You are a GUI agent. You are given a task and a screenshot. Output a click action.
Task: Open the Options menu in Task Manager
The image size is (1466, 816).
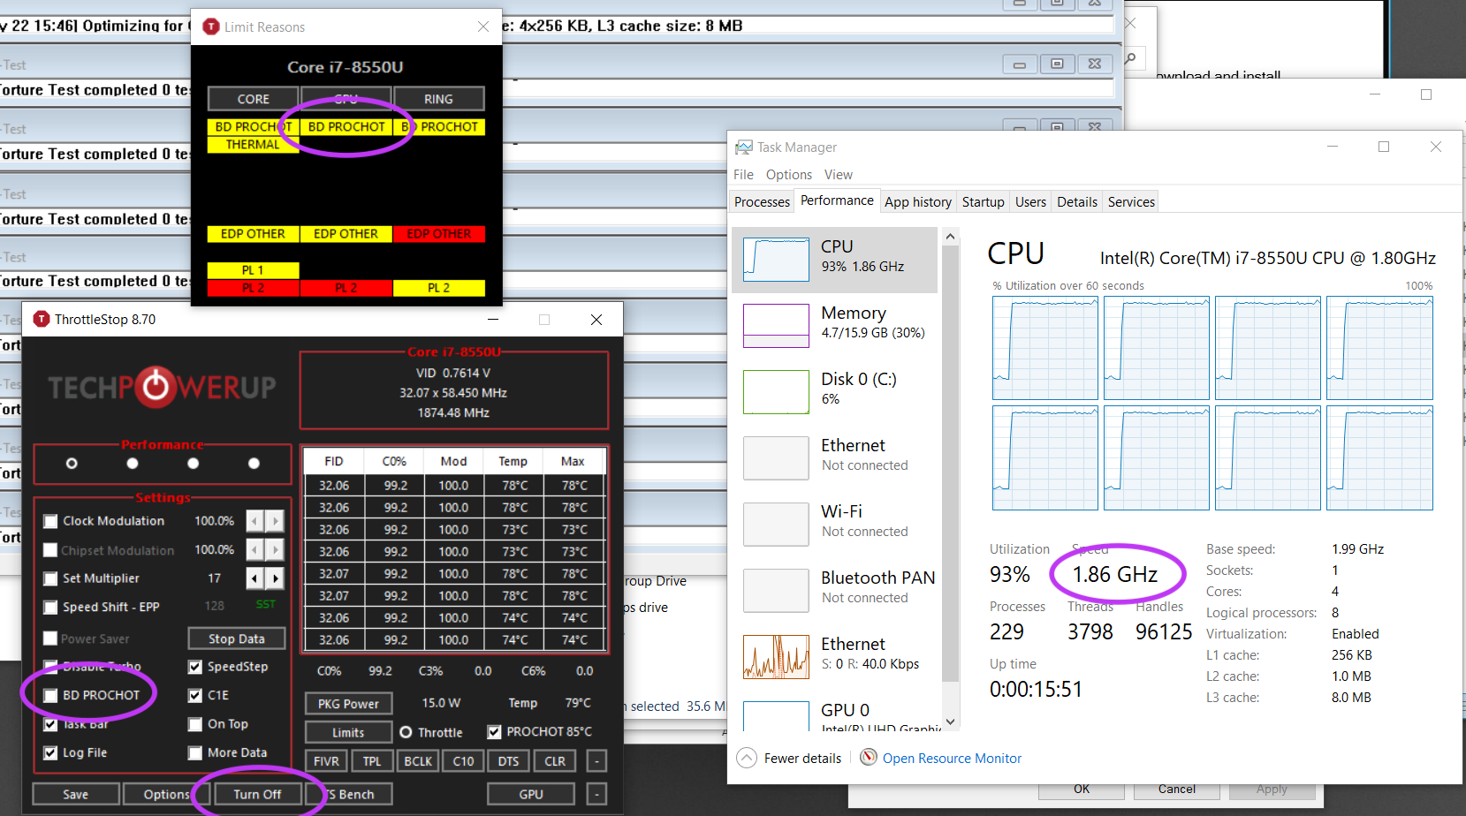(x=788, y=175)
